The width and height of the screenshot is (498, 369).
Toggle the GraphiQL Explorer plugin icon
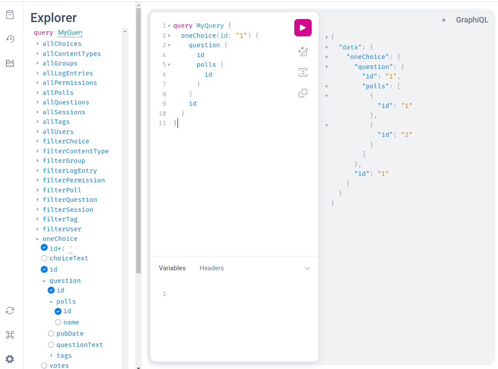[x=10, y=63]
